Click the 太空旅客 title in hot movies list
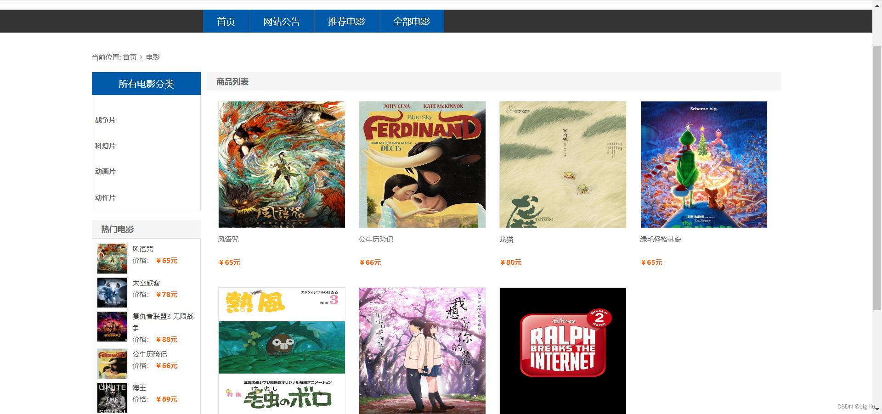 [x=146, y=283]
